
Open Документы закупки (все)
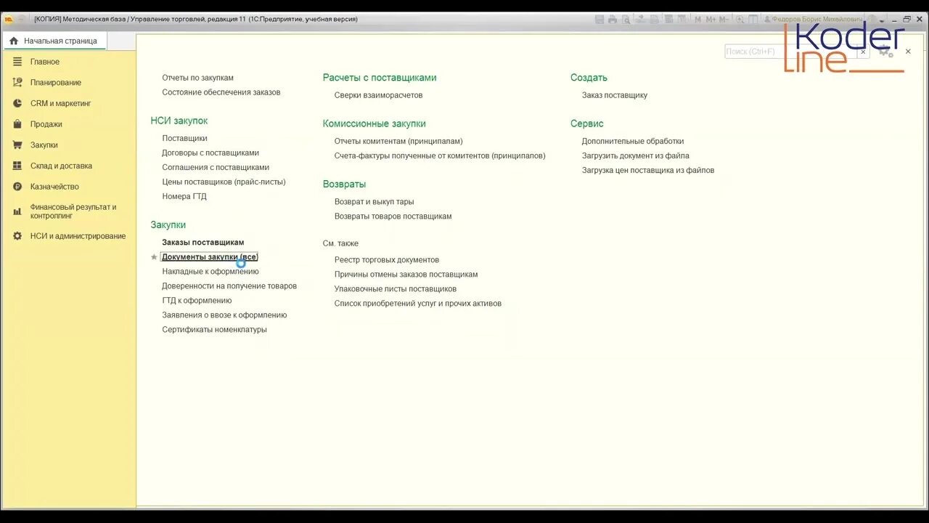pyautogui.click(x=209, y=257)
